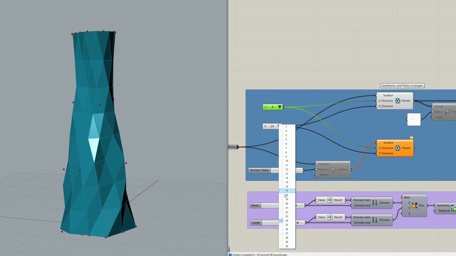Image resolution: width=456 pixels, height=256 pixels.
Task: Click the hexagon icon of the orange Panels component
Action: (397, 148)
